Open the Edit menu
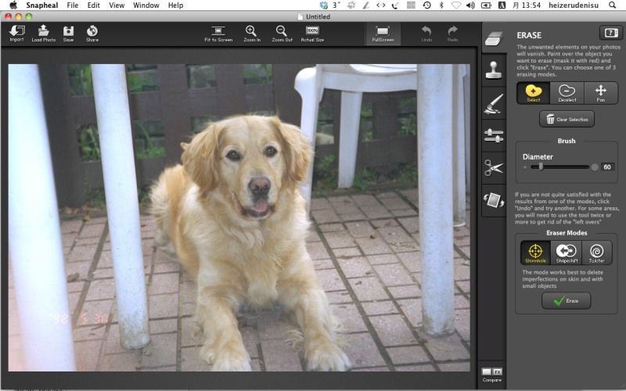 pos(93,5)
